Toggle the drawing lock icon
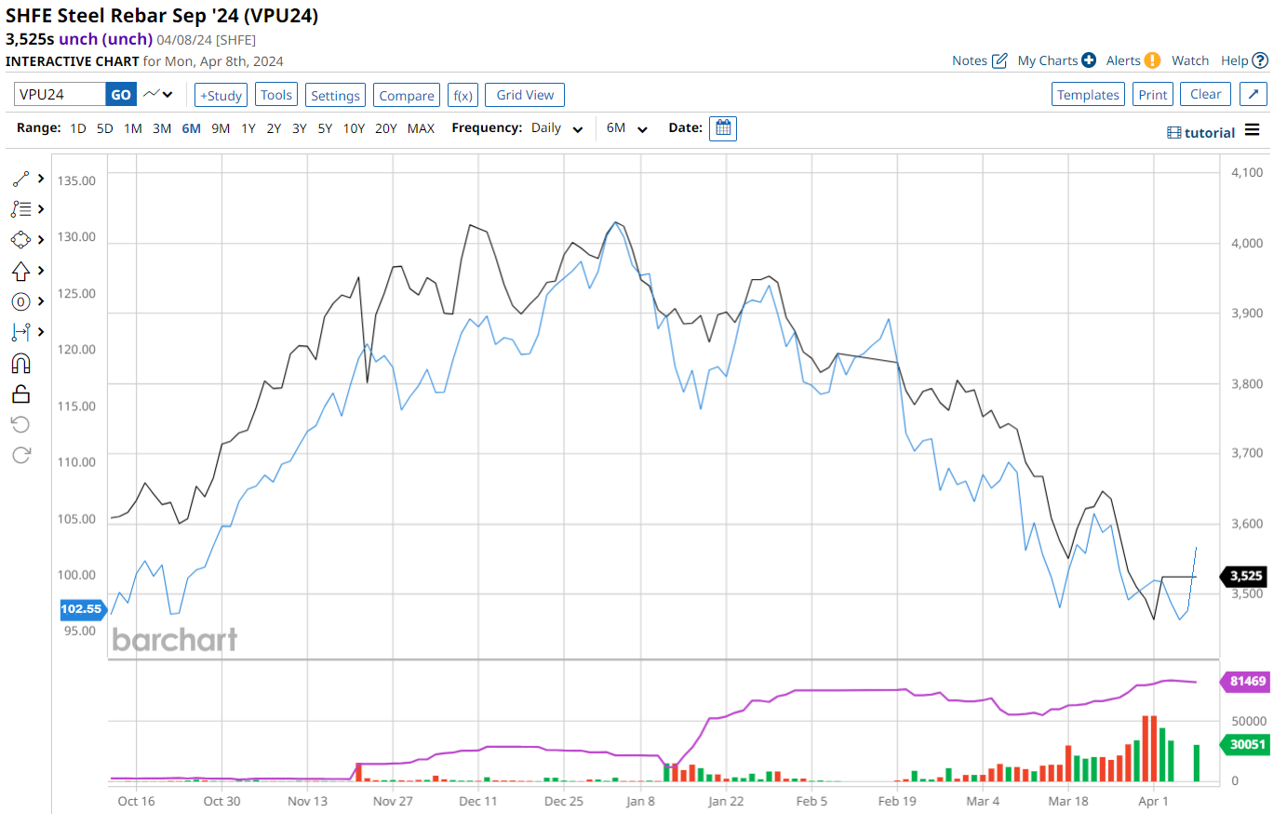1287x826 pixels. tap(20, 393)
